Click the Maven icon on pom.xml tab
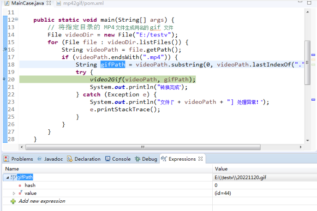 pos(59,3)
